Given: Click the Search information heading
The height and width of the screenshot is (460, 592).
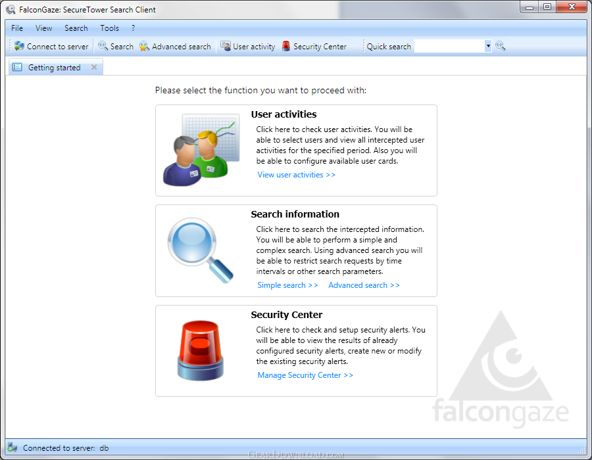Looking at the screenshot, I should (295, 214).
